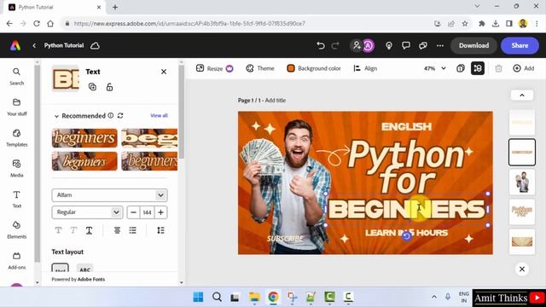
Task: Toggle the highlighted grid view button
Action: click(x=478, y=68)
